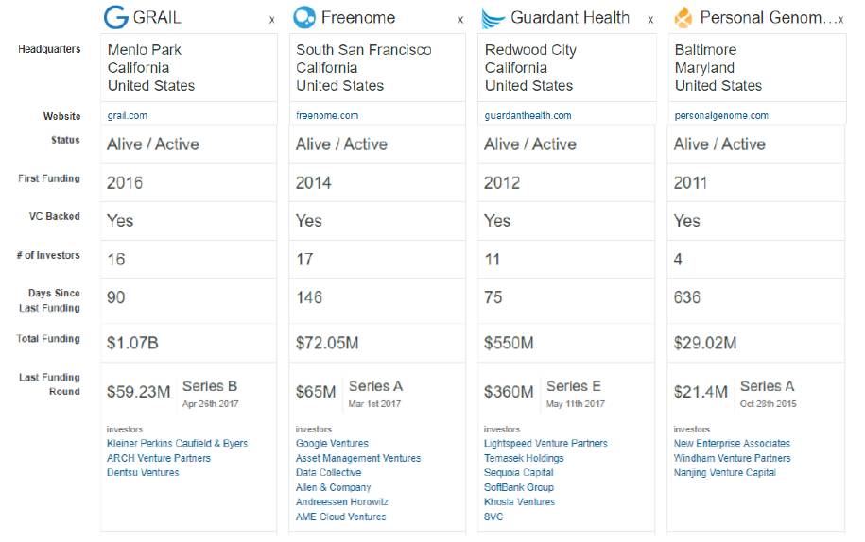
Task: Click the Freenome logo icon
Action: click(x=304, y=18)
